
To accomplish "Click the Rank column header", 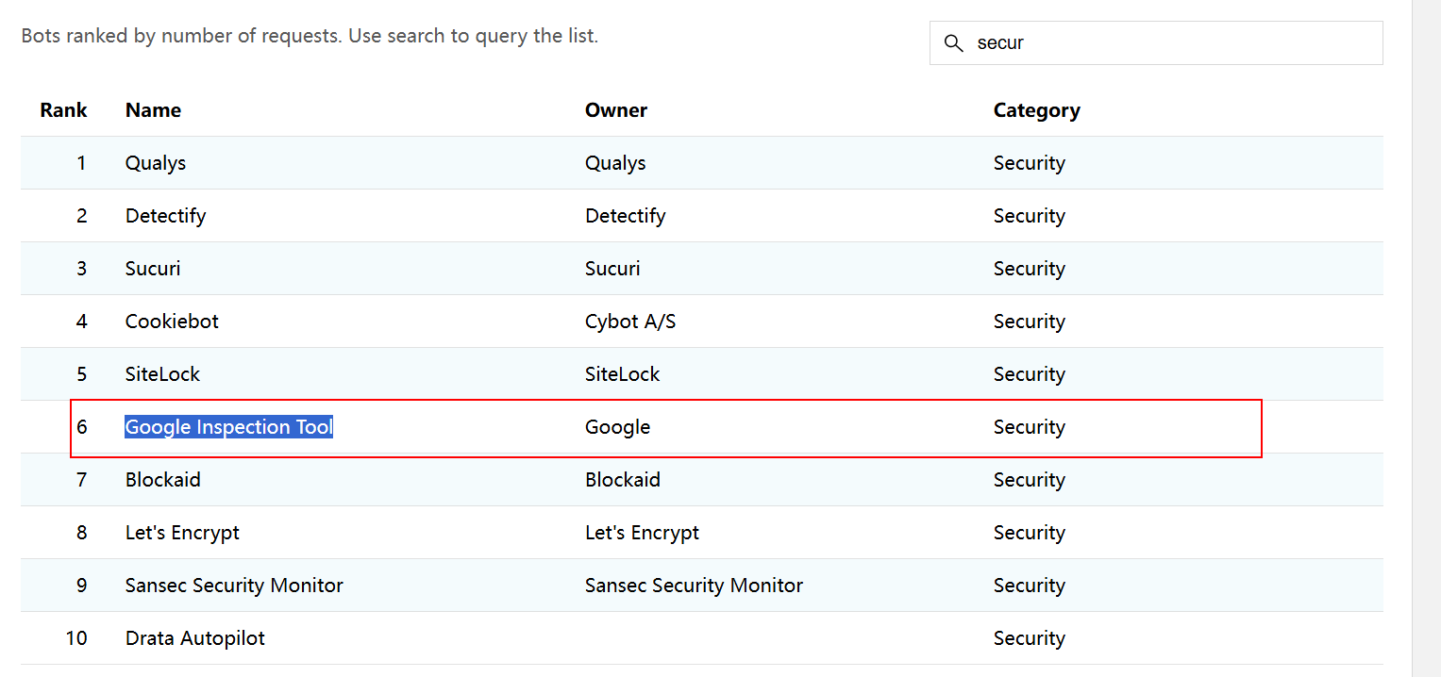I will tap(63, 110).
